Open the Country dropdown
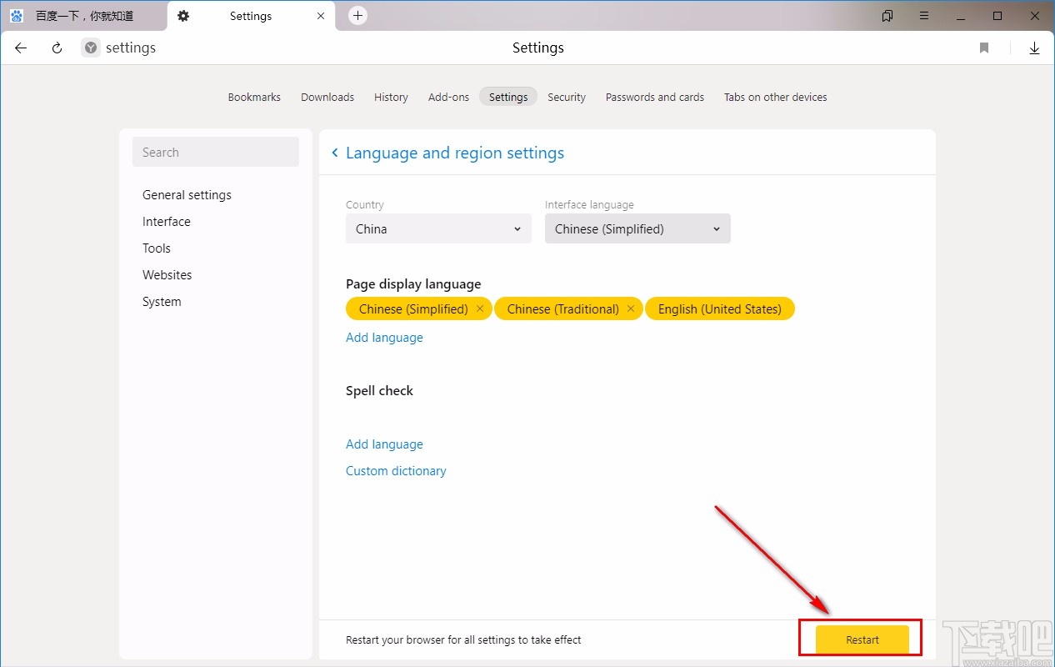1055x667 pixels. click(x=438, y=229)
